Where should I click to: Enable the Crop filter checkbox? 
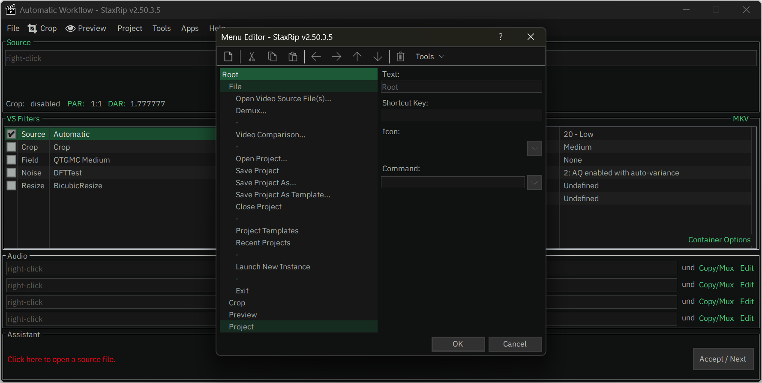click(12, 147)
